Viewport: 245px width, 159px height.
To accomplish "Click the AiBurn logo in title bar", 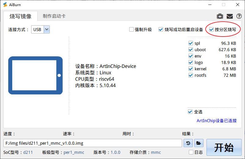I will (5, 5).
